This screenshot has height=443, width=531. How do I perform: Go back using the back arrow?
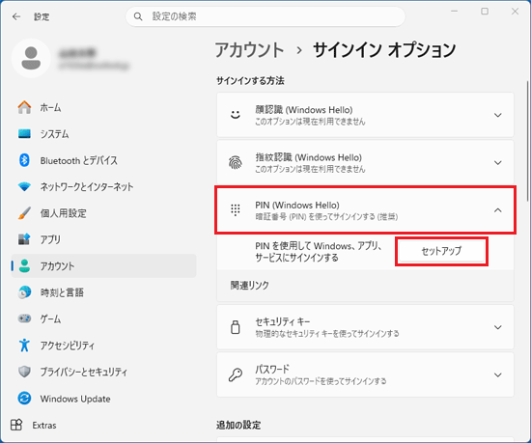[16, 16]
